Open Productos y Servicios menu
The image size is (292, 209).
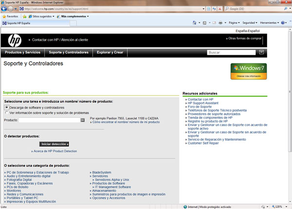pos(22,52)
